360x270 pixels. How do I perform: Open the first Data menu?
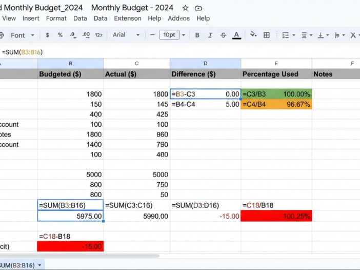(80, 18)
